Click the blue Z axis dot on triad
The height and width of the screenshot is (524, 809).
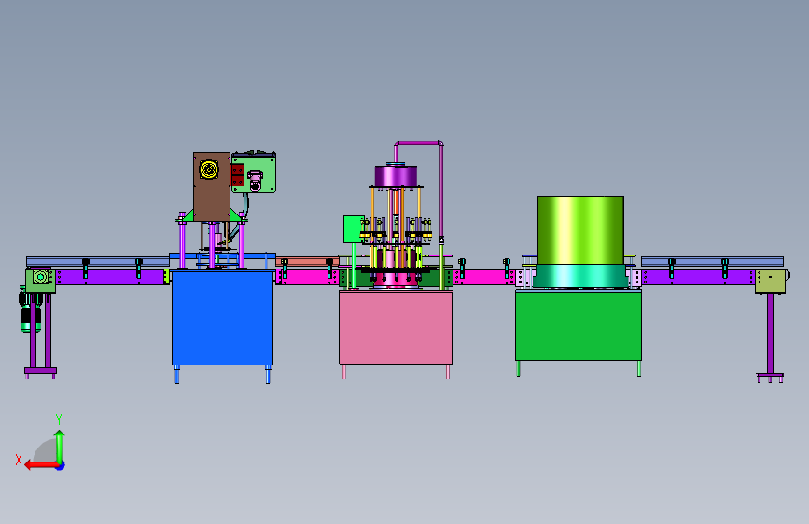[x=61, y=465]
